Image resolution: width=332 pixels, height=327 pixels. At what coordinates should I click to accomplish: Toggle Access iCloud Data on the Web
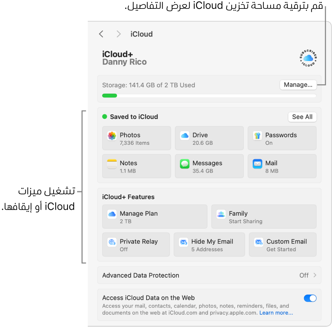(310, 298)
